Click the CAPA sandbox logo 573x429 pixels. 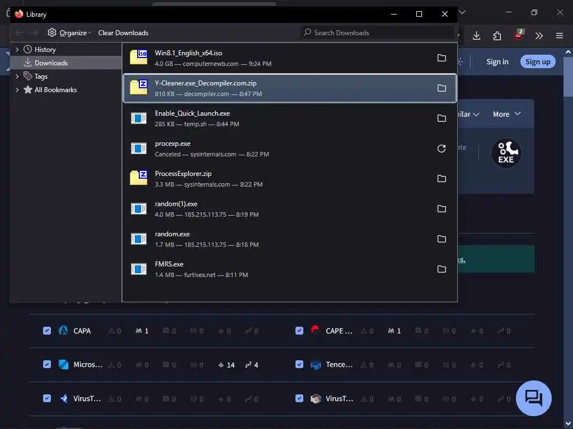(63, 331)
